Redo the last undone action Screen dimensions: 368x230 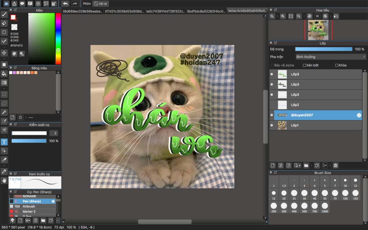click(x=75, y=4)
